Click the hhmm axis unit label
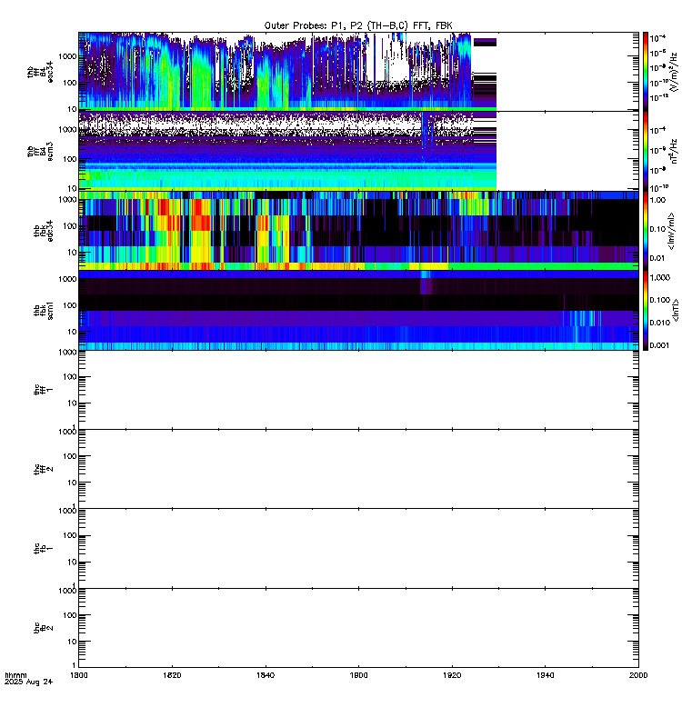682x727 pixels. tap(15, 675)
